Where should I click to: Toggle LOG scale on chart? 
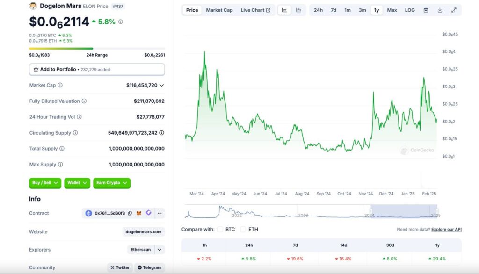pyautogui.click(x=410, y=10)
